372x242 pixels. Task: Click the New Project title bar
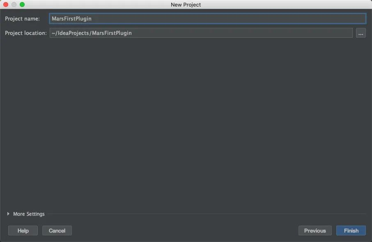186,5
